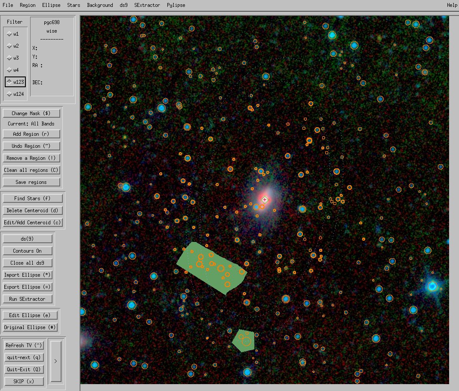The width and height of the screenshot is (459, 391).
Task: Click the bright blue star at right edge
Action: coord(432,286)
